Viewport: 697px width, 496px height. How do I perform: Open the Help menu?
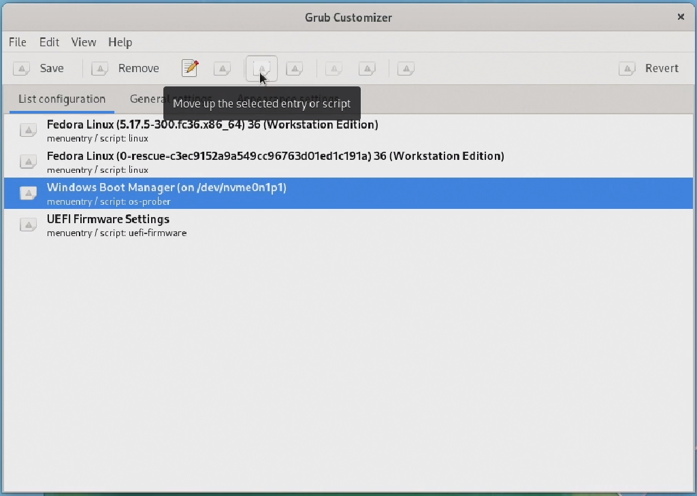(120, 42)
